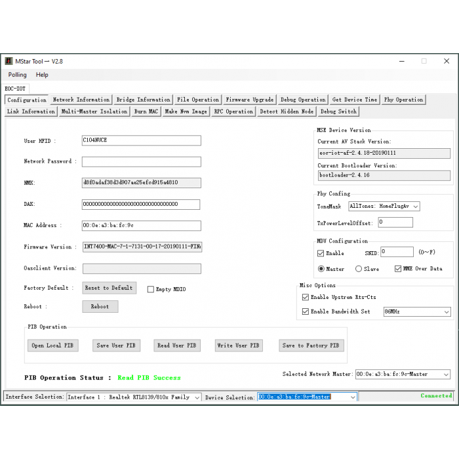Click into the Network Password field
Viewport: 459px width, 459px height.
click(141, 161)
